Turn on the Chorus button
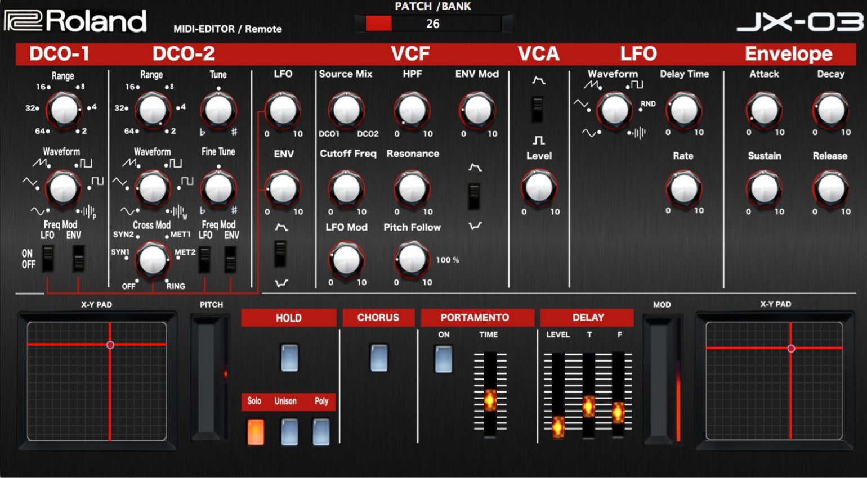 click(x=379, y=358)
